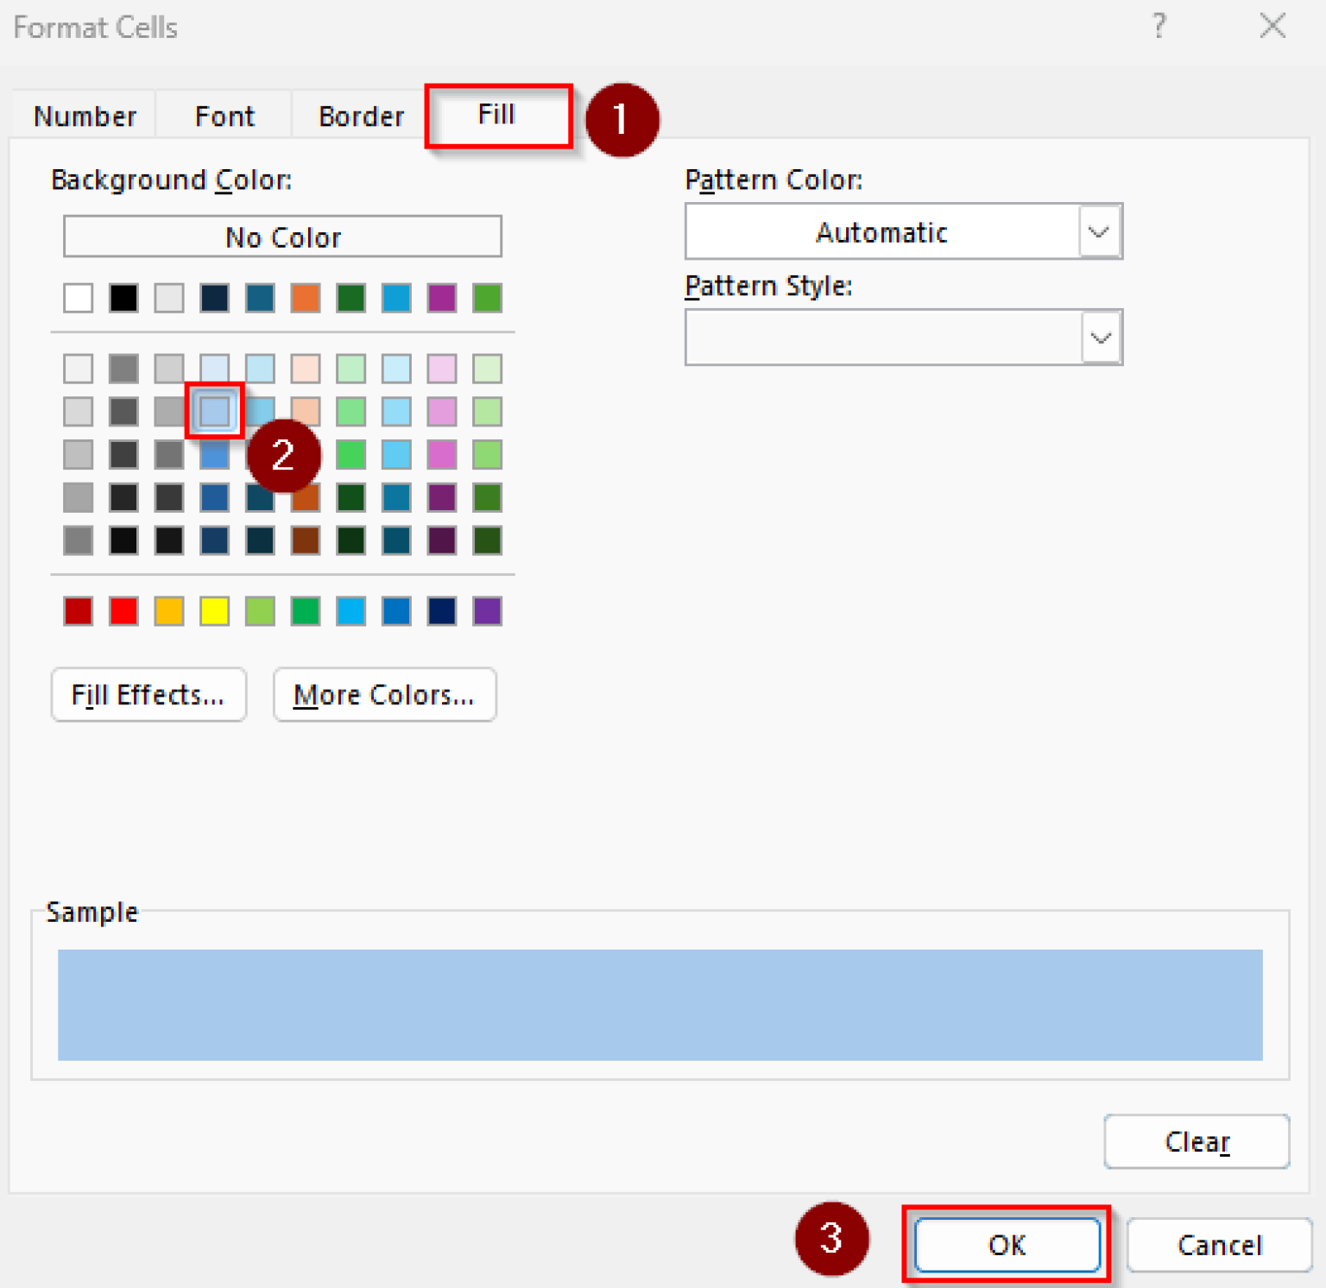
Task: Click the blue Sample preview area
Action: click(660, 1005)
